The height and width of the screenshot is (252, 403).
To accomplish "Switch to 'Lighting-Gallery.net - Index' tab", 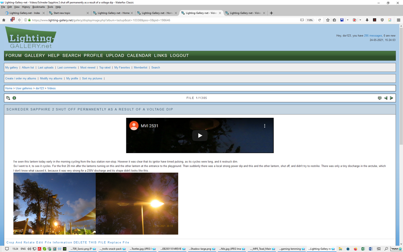I will point(25,13).
